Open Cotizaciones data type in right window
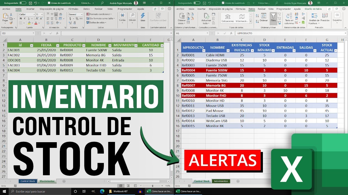The height and width of the screenshot is (195, 348). pos(228,18)
